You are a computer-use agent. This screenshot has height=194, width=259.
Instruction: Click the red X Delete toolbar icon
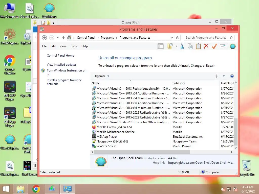point(206,46)
